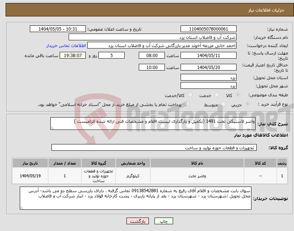Image resolution: width=294 pixels, height=231 pixels.
Task: Click the شماره نیاز field 1104005078000061
Action: [209, 29]
